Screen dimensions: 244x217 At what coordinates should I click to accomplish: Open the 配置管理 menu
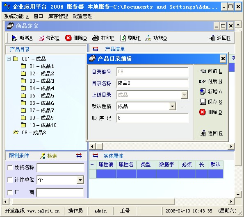(82, 16)
